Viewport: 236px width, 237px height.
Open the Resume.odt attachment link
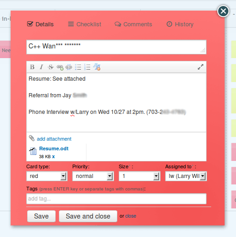[x=54, y=148]
